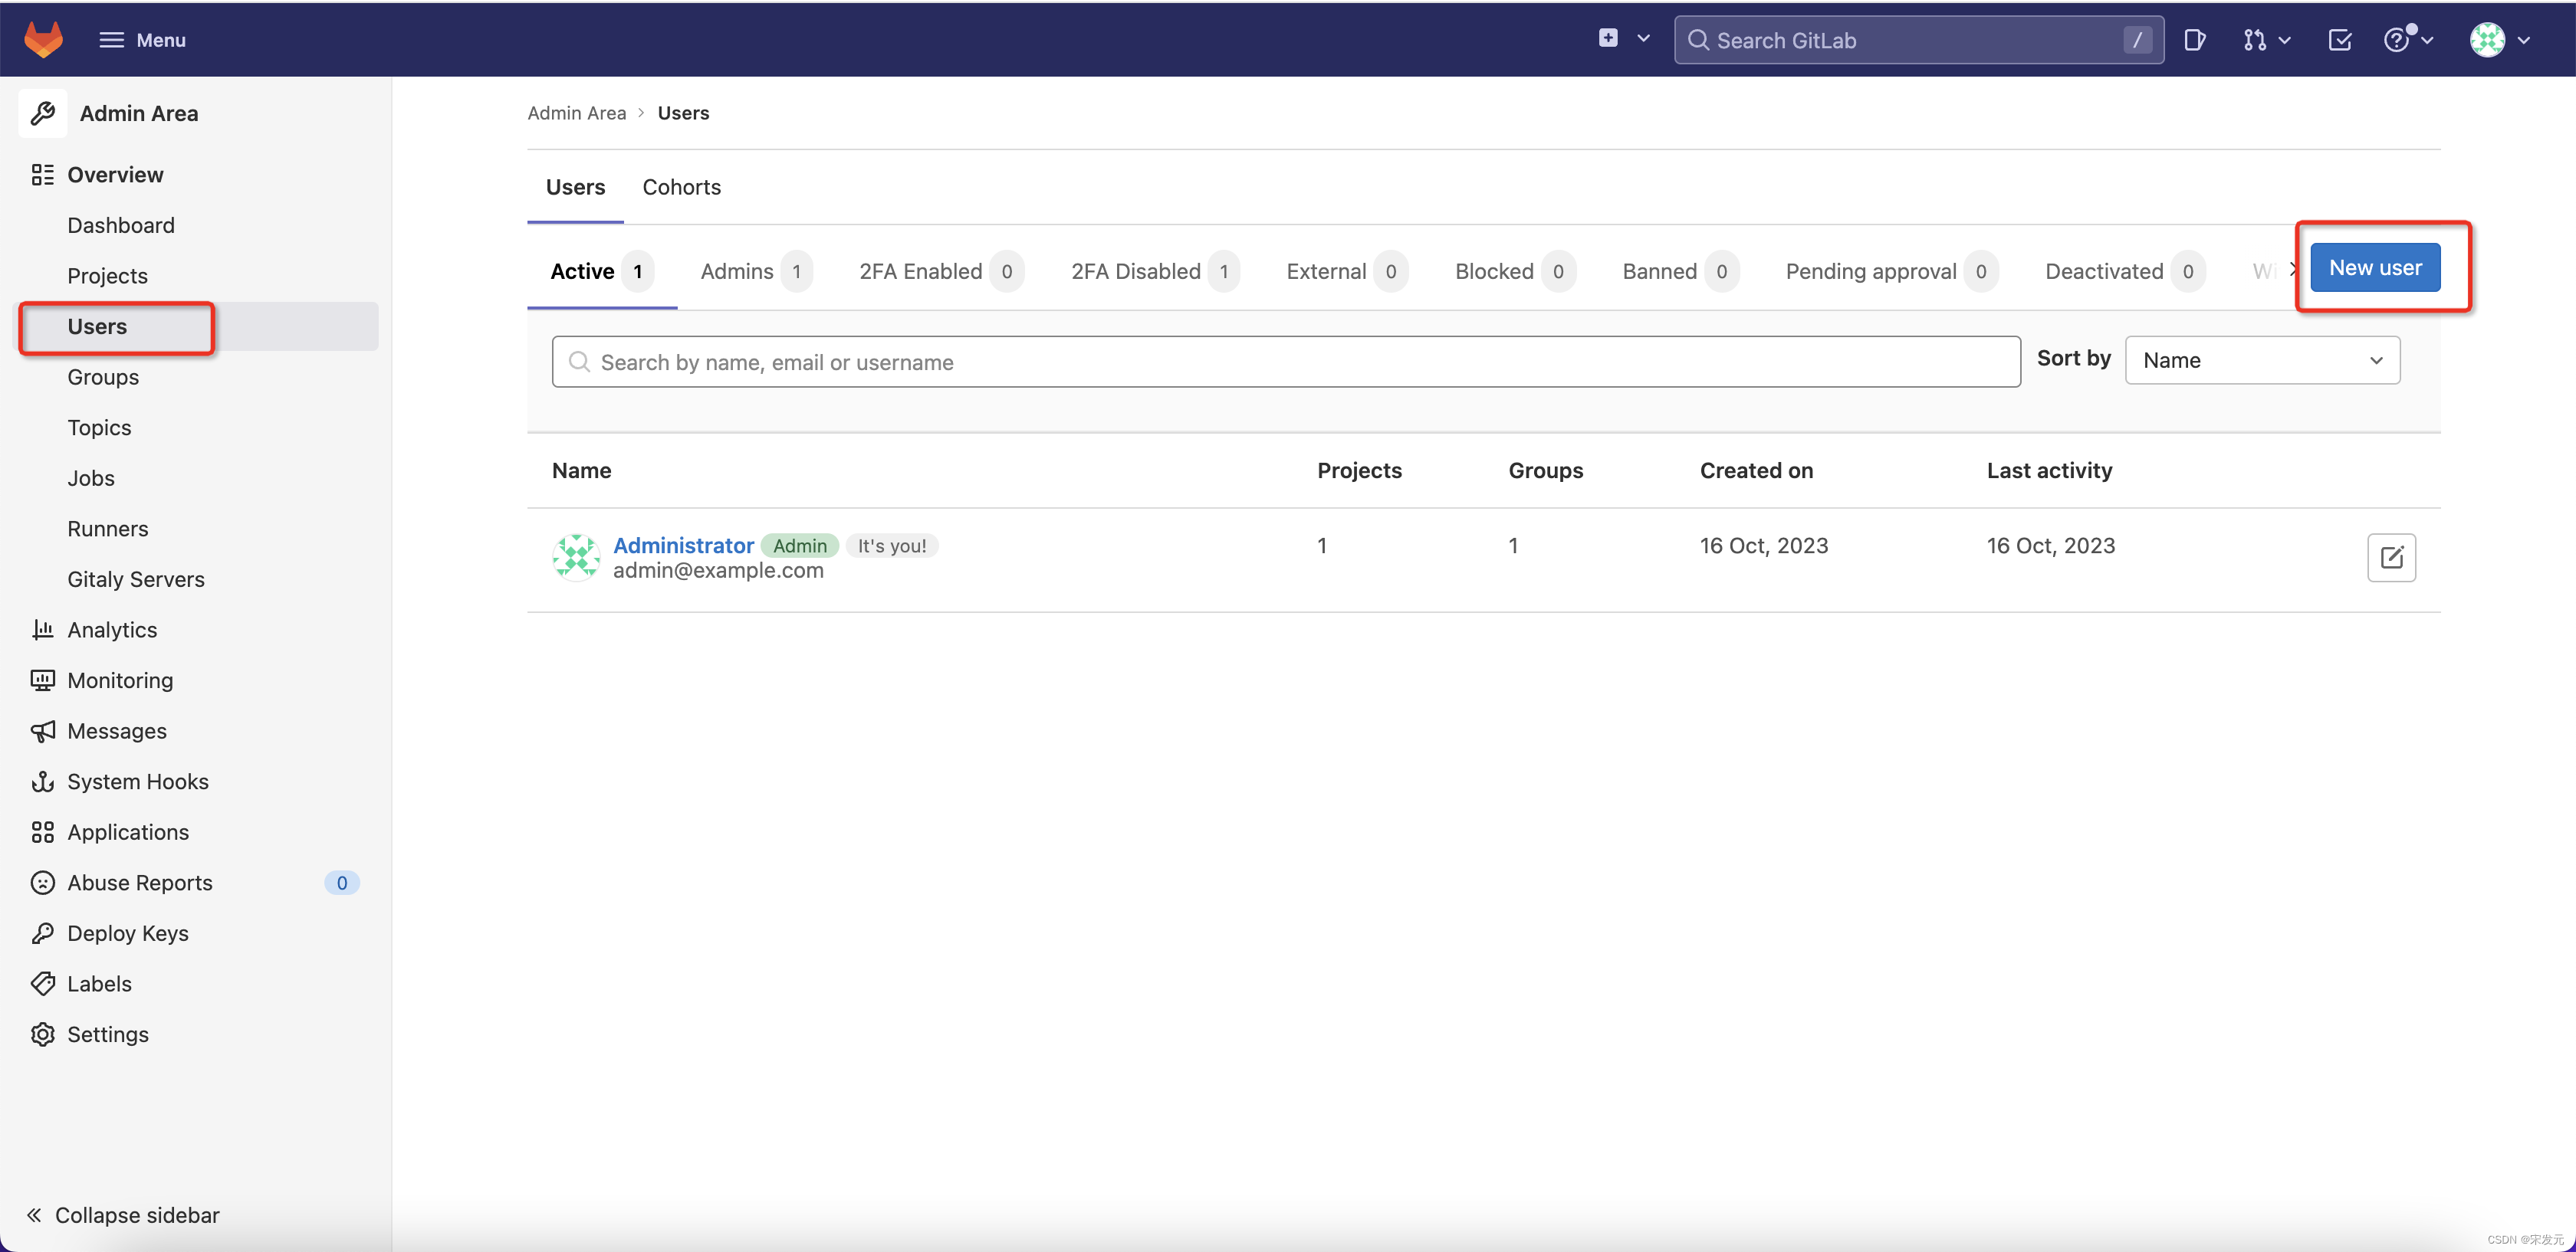This screenshot has width=2576, height=1252.
Task: Click the Monitoring screen icon
Action: click(42, 680)
